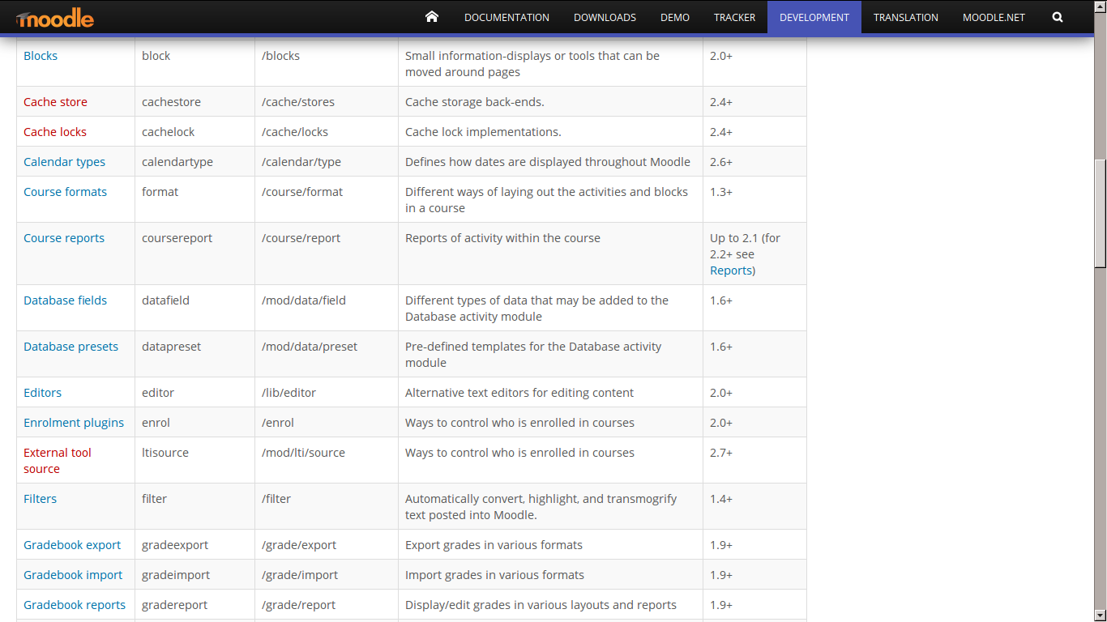The height and width of the screenshot is (622, 1107).
Task: Click the '1.3+' version cell
Action: coord(754,199)
